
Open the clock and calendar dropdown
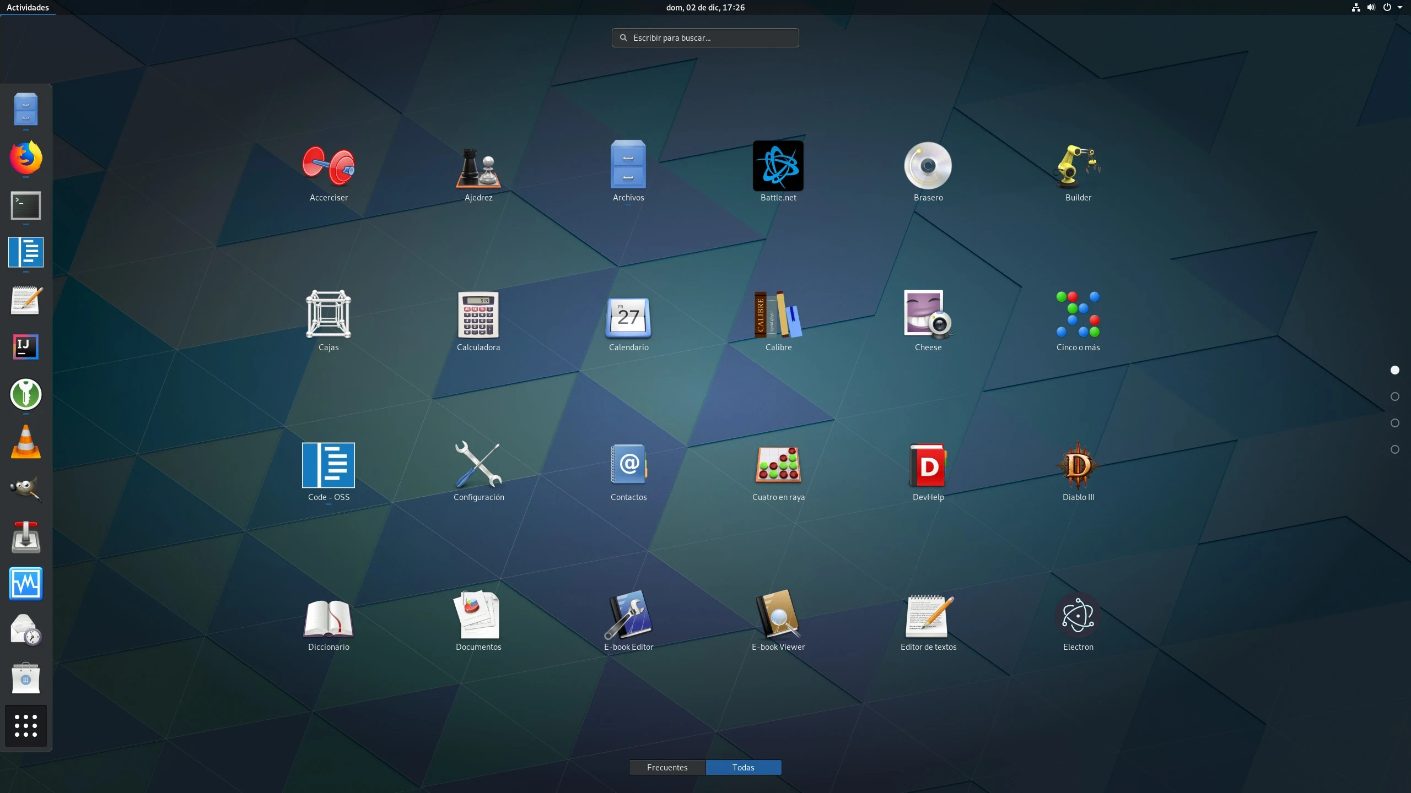click(705, 8)
